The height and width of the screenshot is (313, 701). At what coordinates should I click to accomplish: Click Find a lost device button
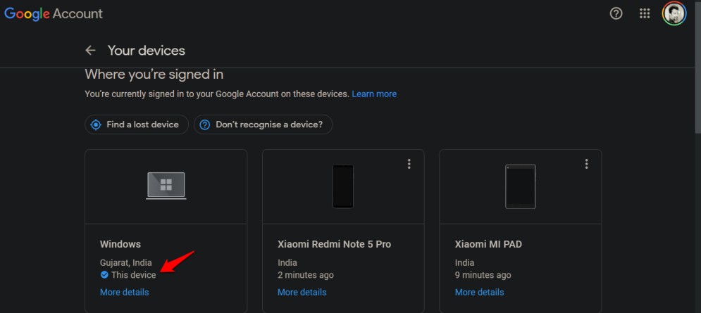[137, 124]
